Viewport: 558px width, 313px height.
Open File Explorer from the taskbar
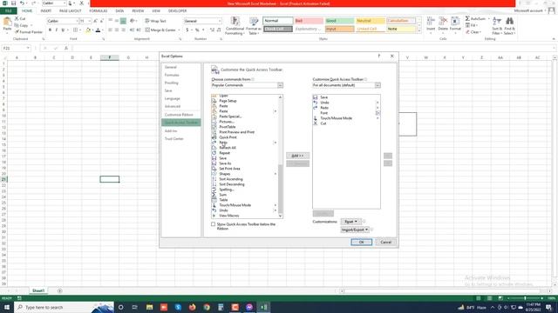[149, 307]
